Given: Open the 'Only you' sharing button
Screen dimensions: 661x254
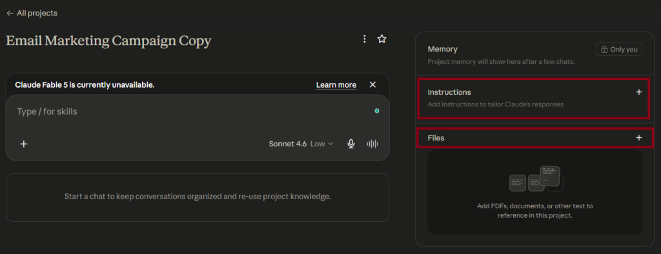Looking at the screenshot, I should (x=619, y=49).
